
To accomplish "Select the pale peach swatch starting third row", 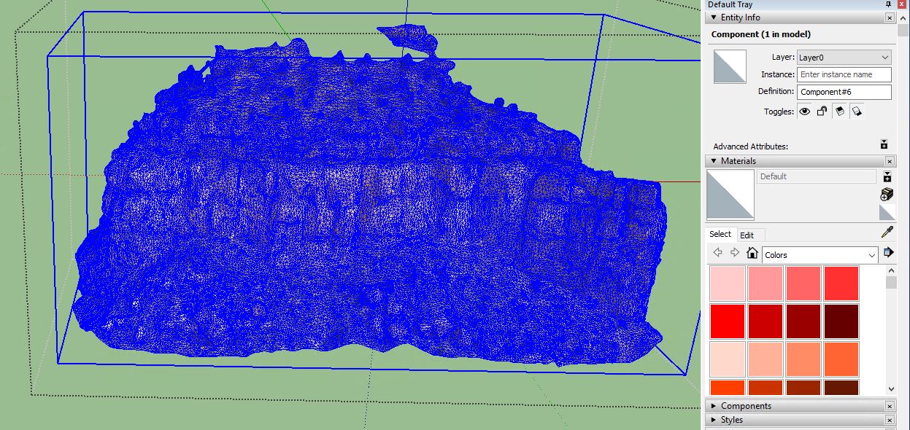I will coord(727,359).
